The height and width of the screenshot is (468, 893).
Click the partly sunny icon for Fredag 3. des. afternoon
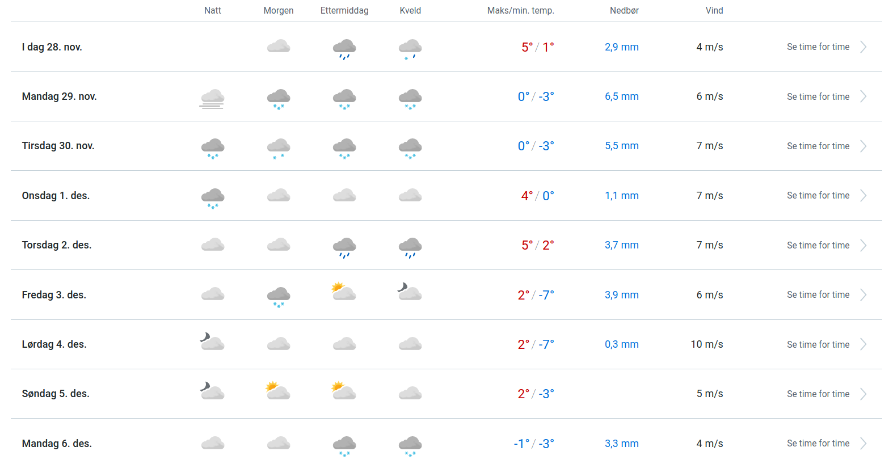pos(344,293)
